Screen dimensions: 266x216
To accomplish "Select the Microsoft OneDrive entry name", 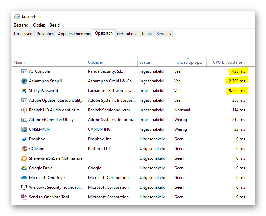I will point(47,178).
